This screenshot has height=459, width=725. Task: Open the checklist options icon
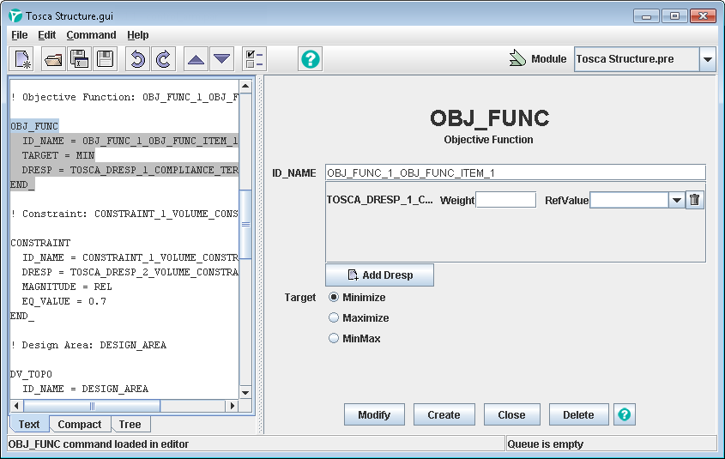tap(254, 59)
